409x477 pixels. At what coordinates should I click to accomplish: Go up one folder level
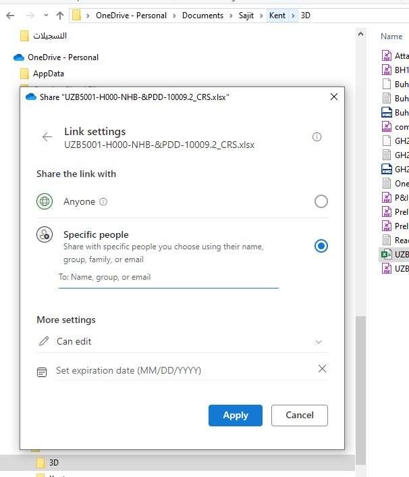[60, 16]
